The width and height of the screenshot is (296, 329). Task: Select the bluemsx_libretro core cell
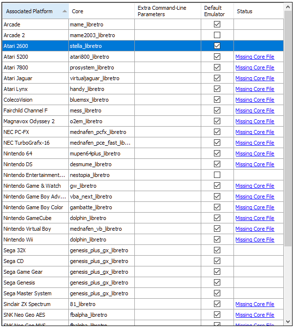[102, 100]
